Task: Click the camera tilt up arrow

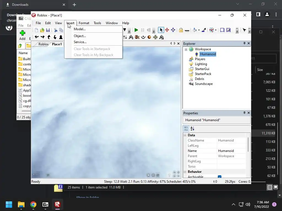Action: coord(49,37)
